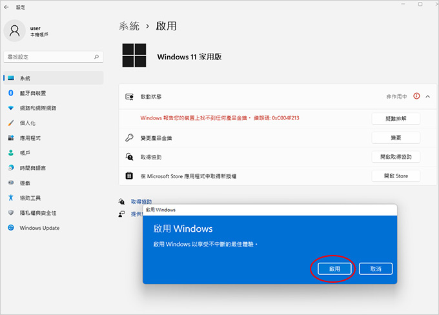Click the red warning info icon
This screenshot has height=315, width=439.
tap(416, 96)
